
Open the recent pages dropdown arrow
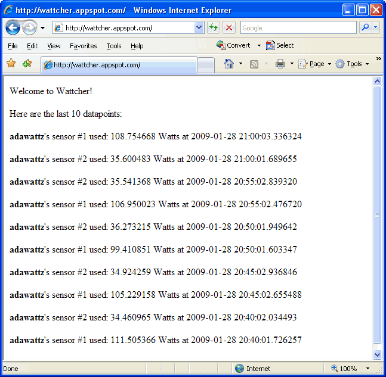coord(42,28)
